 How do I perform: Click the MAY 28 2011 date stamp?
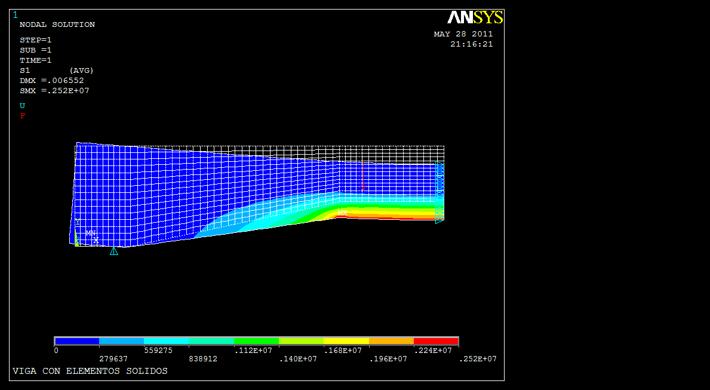463,34
